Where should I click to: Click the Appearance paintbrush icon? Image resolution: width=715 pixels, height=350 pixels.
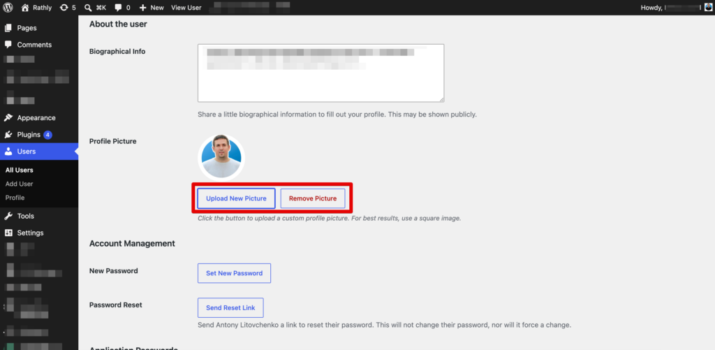click(8, 118)
